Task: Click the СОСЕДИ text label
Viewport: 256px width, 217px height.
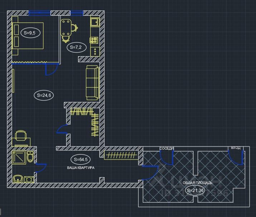Action: pos(166,148)
